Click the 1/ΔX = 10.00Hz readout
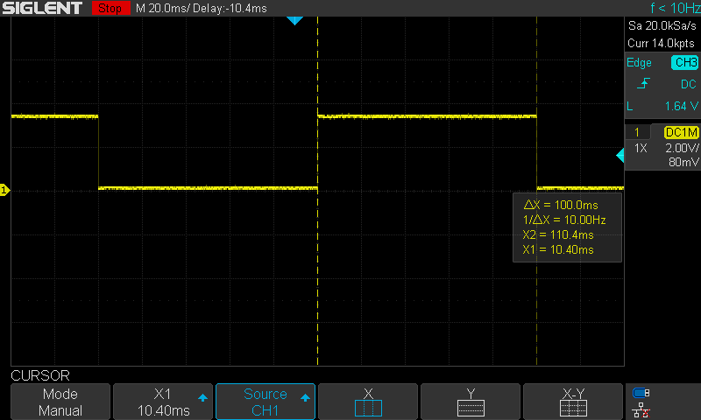The width and height of the screenshot is (701, 420). pos(564,220)
